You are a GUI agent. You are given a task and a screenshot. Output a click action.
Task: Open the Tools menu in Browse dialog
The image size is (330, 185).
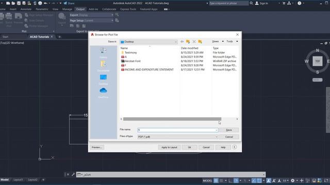(232, 41)
